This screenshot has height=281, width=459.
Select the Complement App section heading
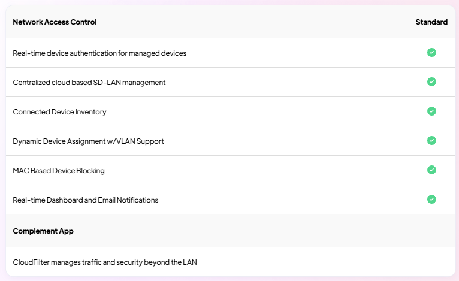(x=43, y=231)
